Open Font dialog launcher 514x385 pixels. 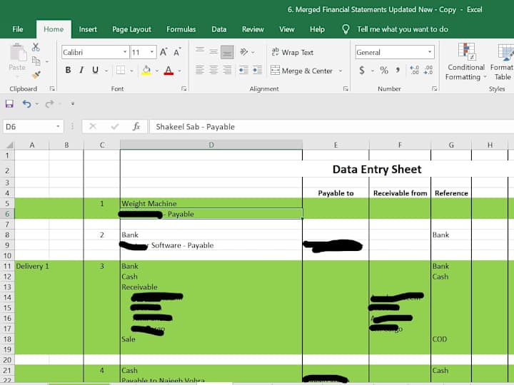(184, 88)
